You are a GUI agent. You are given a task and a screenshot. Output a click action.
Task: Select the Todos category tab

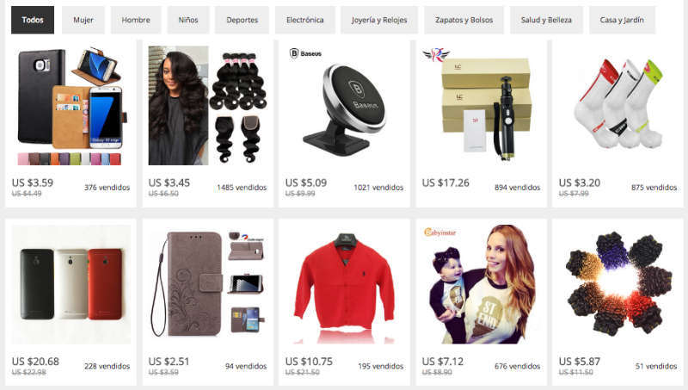point(33,20)
